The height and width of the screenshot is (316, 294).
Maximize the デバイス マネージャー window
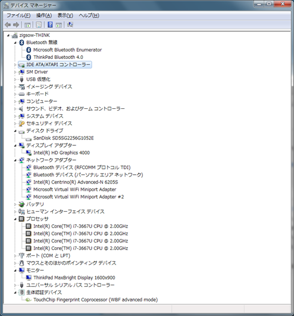[x=269, y=4]
